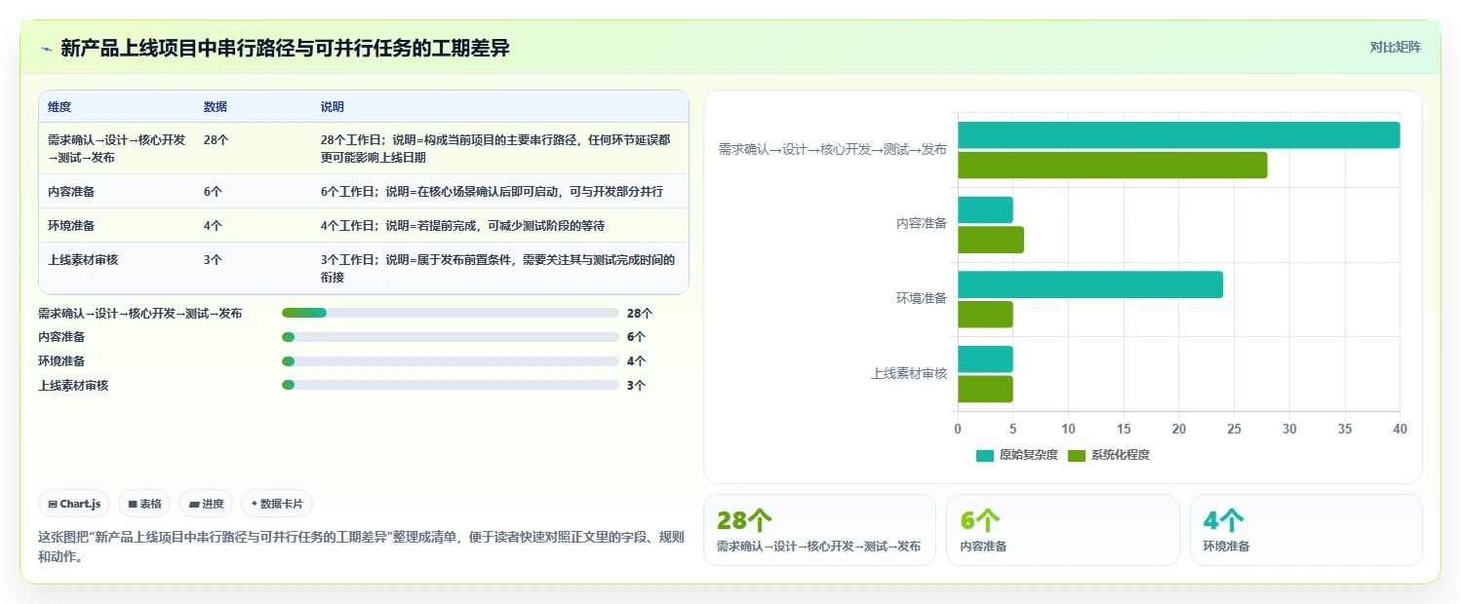Select the 数据卡片 tag chip
The height and width of the screenshot is (604, 1461).
tap(277, 504)
